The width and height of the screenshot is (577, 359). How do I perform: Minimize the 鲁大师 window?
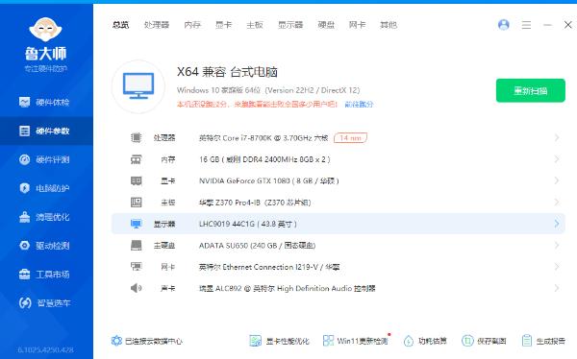pos(547,25)
